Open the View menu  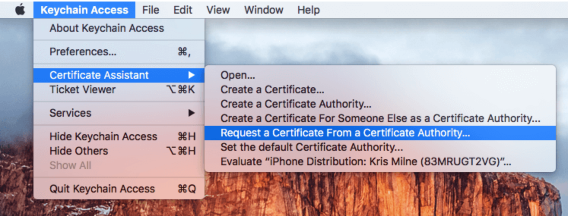[x=218, y=10]
